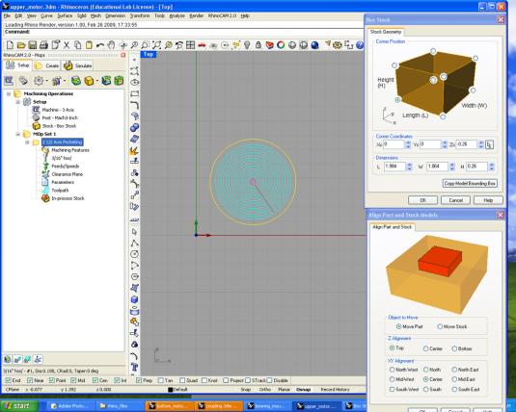Screen dimensions: 516x412
Task: Click Cancel in the Box Stock dialog
Action: pyautogui.click(x=456, y=200)
